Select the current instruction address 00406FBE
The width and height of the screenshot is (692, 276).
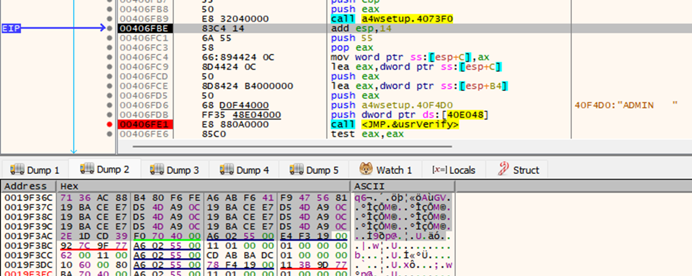pos(139,28)
